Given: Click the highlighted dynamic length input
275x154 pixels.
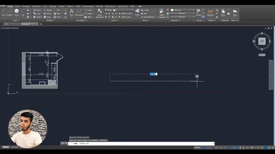Looking at the screenshot, I should pos(153,74).
